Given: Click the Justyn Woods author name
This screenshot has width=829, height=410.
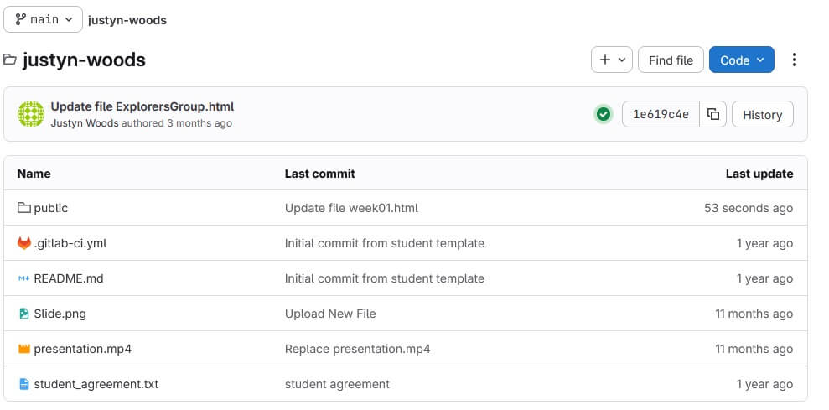Looking at the screenshot, I should (x=85, y=123).
